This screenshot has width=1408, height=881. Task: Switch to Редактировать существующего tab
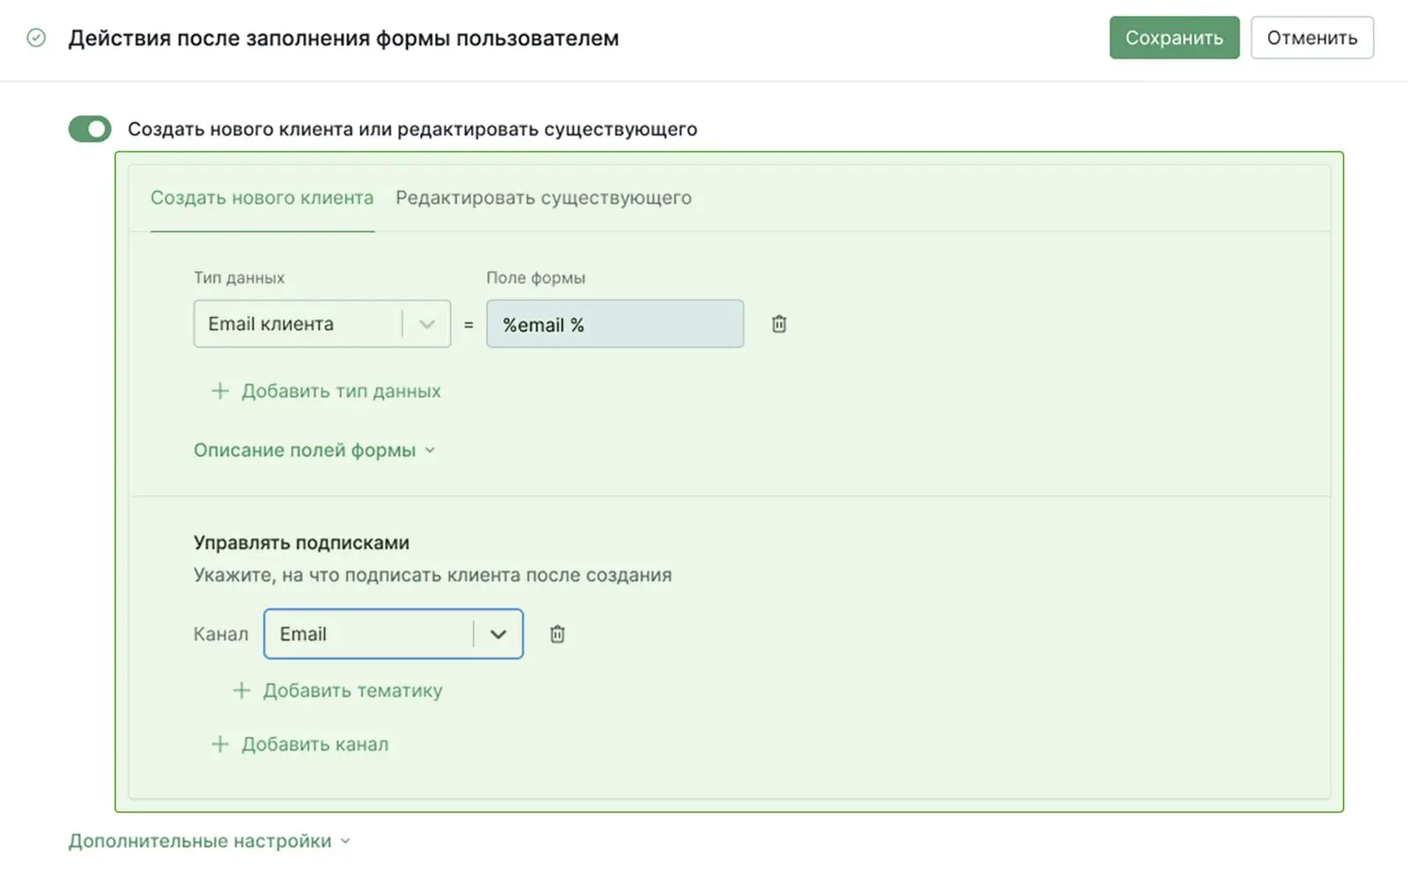click(x=543, y=197)
